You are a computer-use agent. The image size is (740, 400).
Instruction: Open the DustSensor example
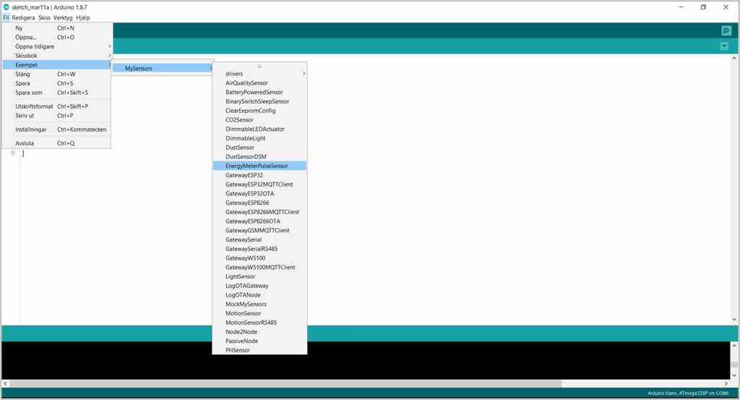pos(259,148)
